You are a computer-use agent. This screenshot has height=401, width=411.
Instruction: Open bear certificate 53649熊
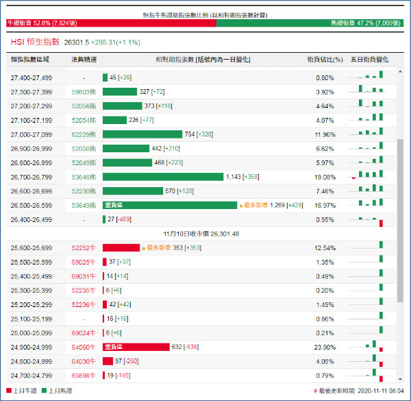84,206
